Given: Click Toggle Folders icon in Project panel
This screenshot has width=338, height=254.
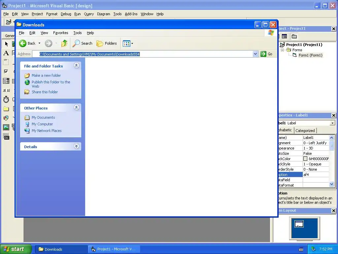Looking at the screenshot, I should 294,36.
